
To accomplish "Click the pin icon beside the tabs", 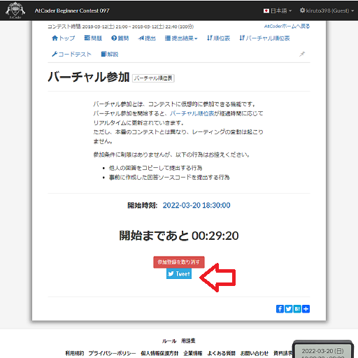I will [x=302, y=54].
